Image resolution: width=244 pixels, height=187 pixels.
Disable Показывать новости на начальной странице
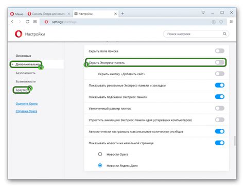pyautogui.click(x=220, y=143)
